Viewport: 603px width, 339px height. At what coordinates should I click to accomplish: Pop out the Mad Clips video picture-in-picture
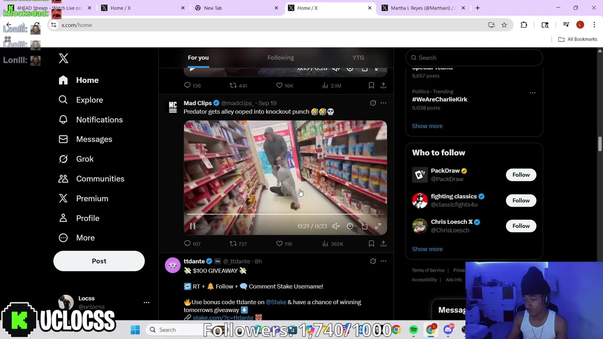click(x=364, y=226)
